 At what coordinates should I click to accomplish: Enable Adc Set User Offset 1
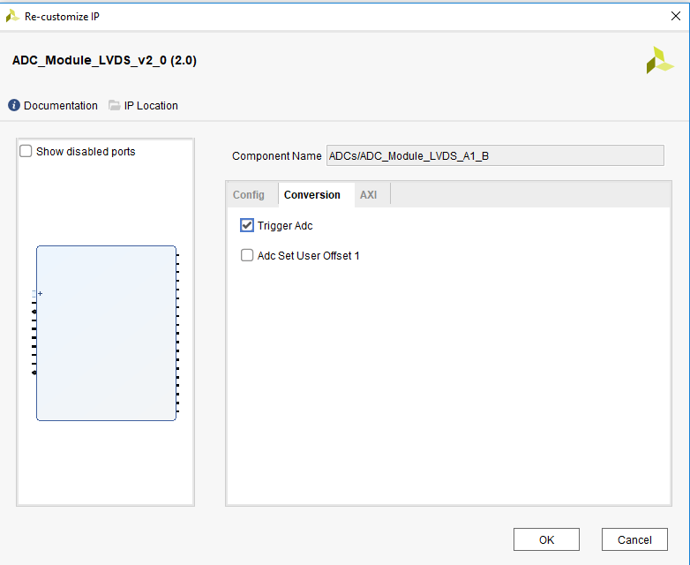tap(247, 256)
